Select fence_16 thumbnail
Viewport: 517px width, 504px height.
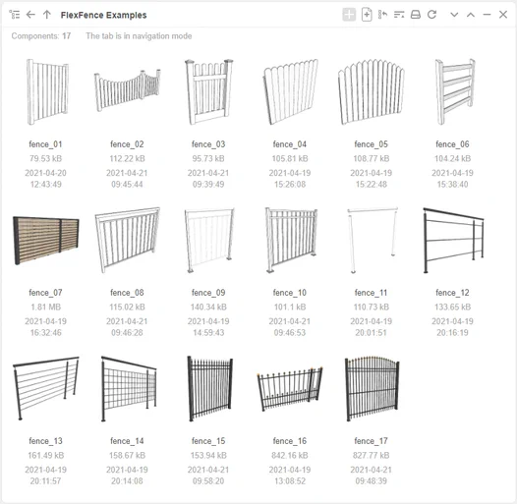click(x=290, y=388)
